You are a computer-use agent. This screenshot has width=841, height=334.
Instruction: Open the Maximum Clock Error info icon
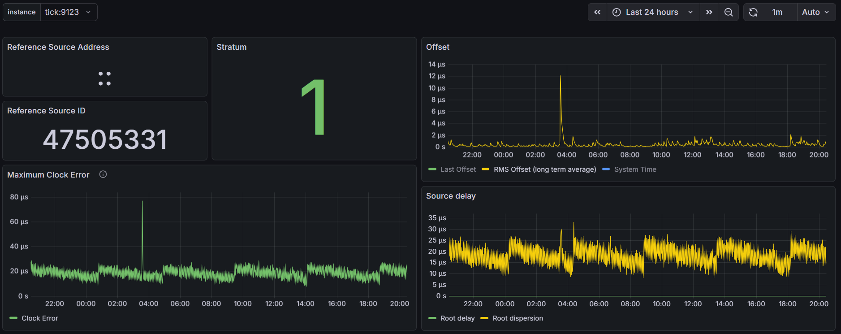(x=103, y=174)
